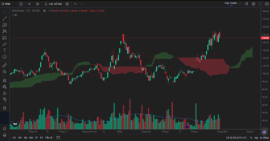Click the green R event marker
This screenshot has width=270, height=141.
[196, 127]
